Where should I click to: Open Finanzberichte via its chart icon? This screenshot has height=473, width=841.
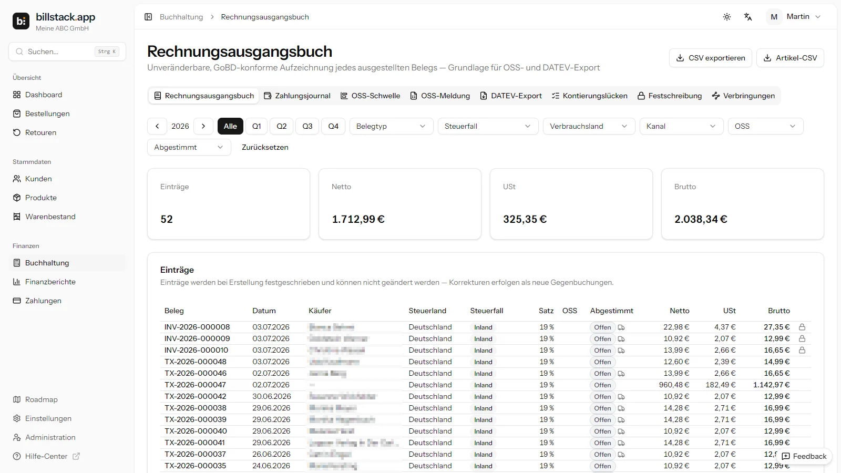[17, 282]
